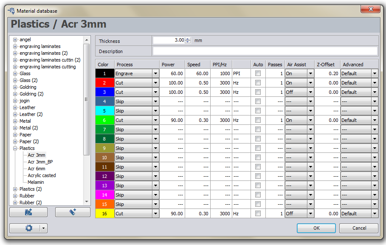Image resolution: width=386 pixels, height=245 pixels.
Task: Select Melamin material
Action: (36, 182)
